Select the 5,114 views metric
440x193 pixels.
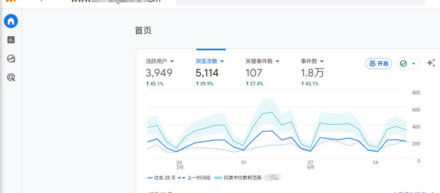[x=207, y=73]
